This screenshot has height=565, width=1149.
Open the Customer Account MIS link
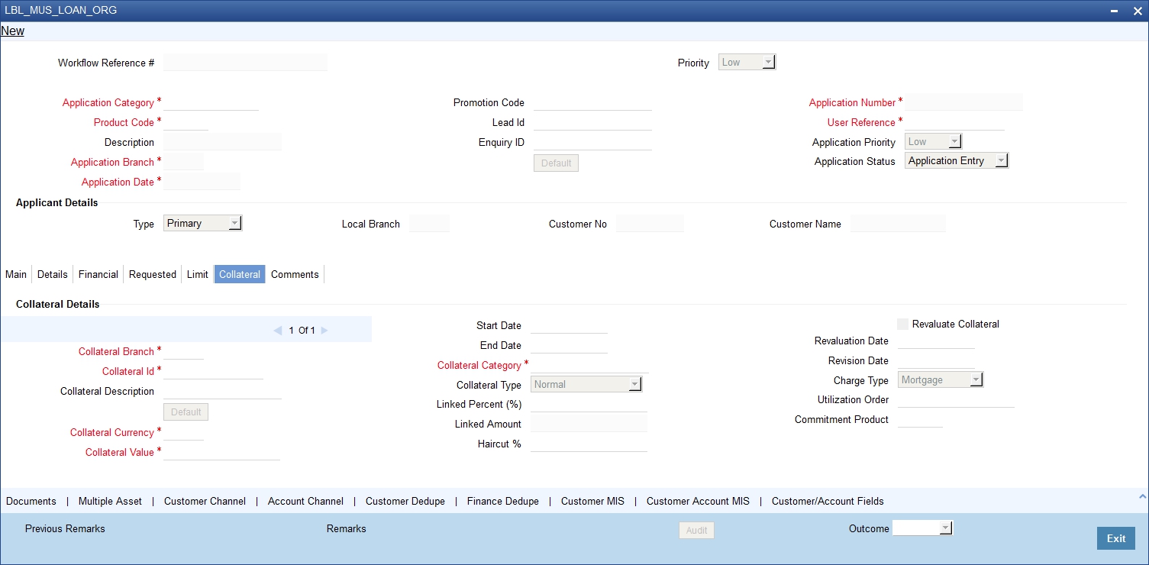(x=698, y=502)
